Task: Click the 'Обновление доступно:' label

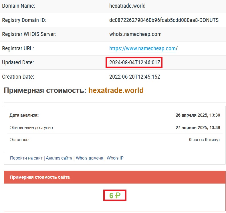Action: click(x=31, y=128)
